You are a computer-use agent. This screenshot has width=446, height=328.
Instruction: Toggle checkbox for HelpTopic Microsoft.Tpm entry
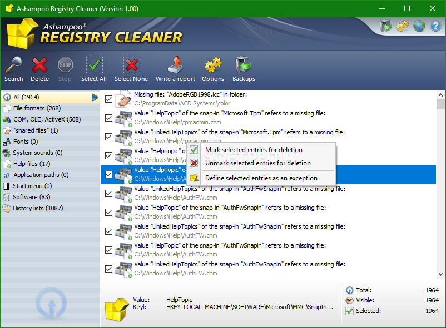(x=108, y=118)
